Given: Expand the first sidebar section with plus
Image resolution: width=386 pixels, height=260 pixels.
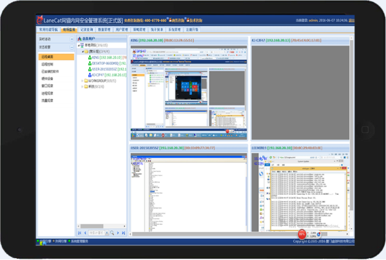Looking at the screenshot, I should [72, 39].
